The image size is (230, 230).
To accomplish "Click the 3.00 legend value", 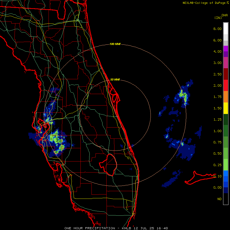I will pyautogui.click(x=217, y=63).
